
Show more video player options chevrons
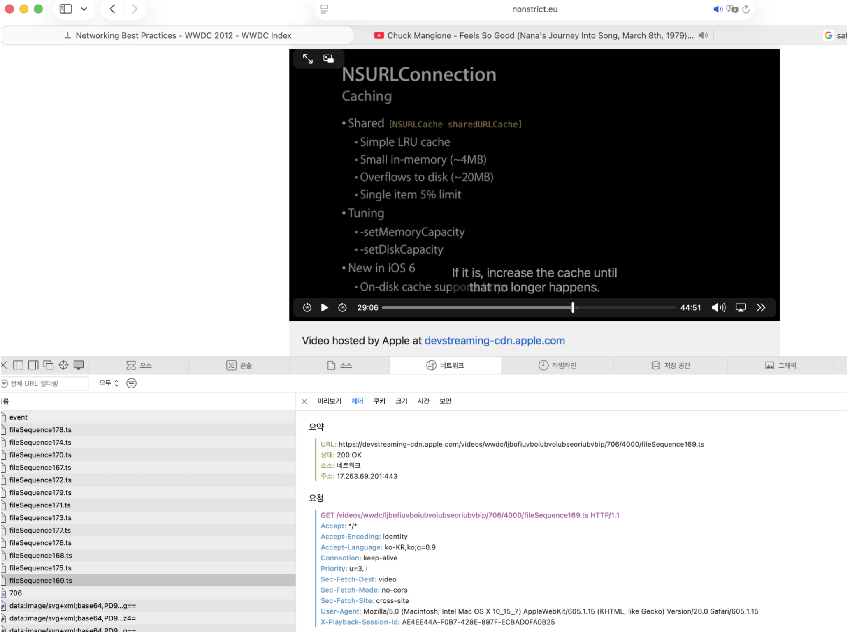(761, 307)
